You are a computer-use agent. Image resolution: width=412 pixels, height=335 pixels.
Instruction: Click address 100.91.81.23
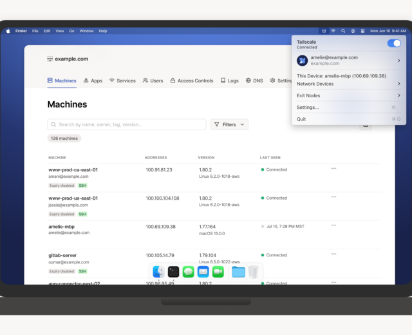(x=159, y=170)
